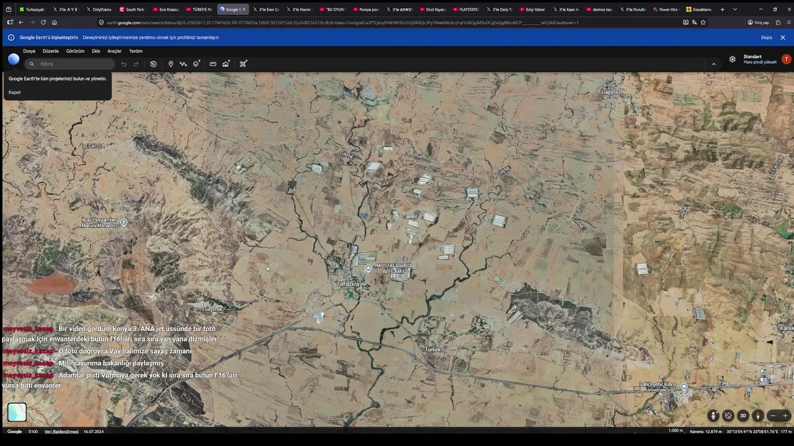Open the Görünüm menu
This screenshot has width=794, height=446.
[75, 51]
